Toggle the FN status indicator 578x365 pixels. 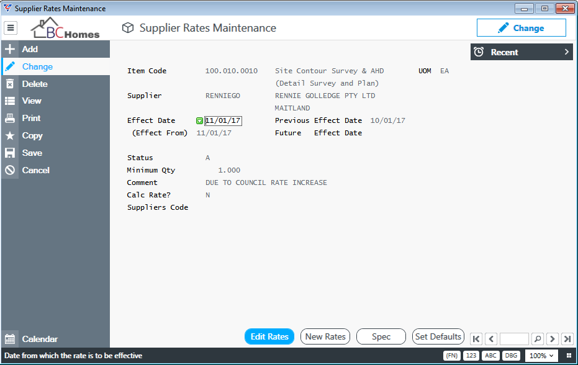[x=451, y=356]
